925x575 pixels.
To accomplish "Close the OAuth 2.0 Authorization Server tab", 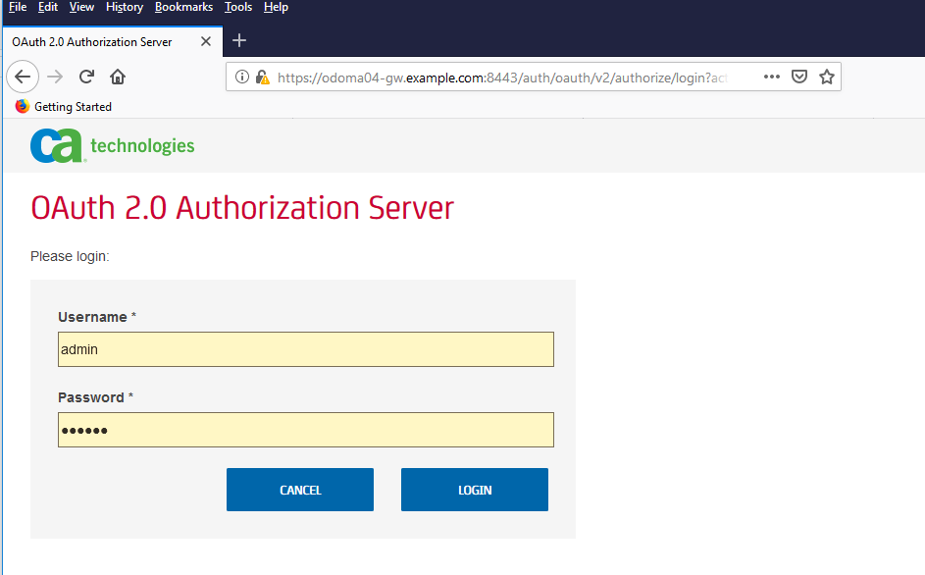I will (x=205, y=41).
